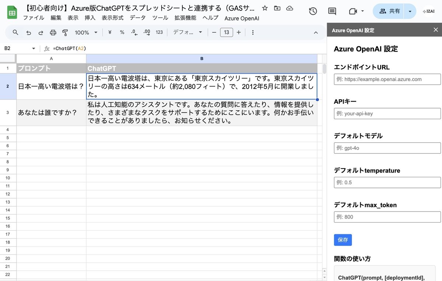Select the paint format tool
442x281 pixels.
pos(65,32)
